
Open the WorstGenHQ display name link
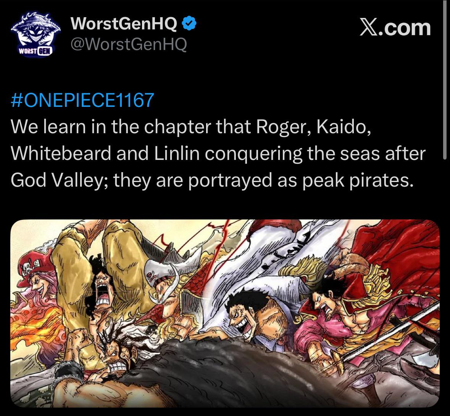tap(124, 23)
